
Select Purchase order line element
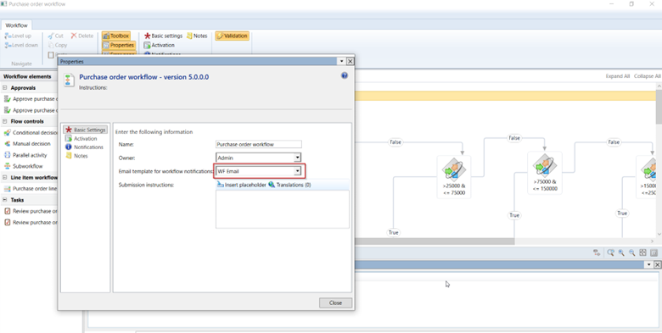click(x=31, y=188)
